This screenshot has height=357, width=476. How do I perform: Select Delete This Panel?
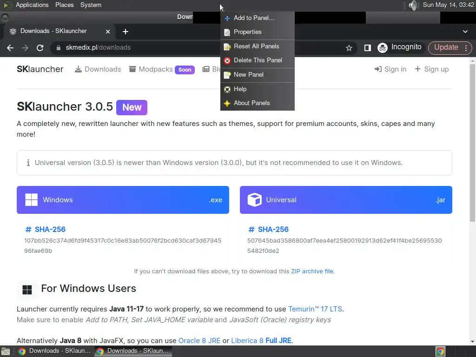[258, 60]
